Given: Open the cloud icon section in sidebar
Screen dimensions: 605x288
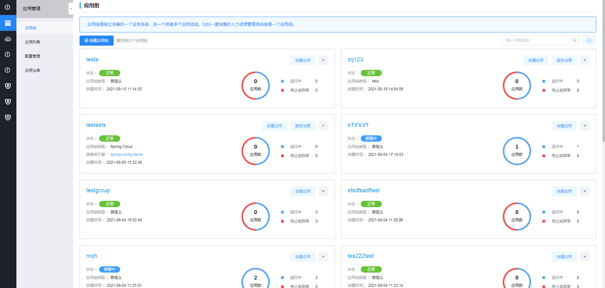Looking at the screenshot, I should coord(8,39).
